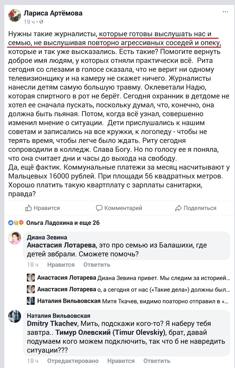Click Лариса Артёмова's profile avatar
This screenshot has height=368, width=235.
pyautogui.click(x=15, y=15)
